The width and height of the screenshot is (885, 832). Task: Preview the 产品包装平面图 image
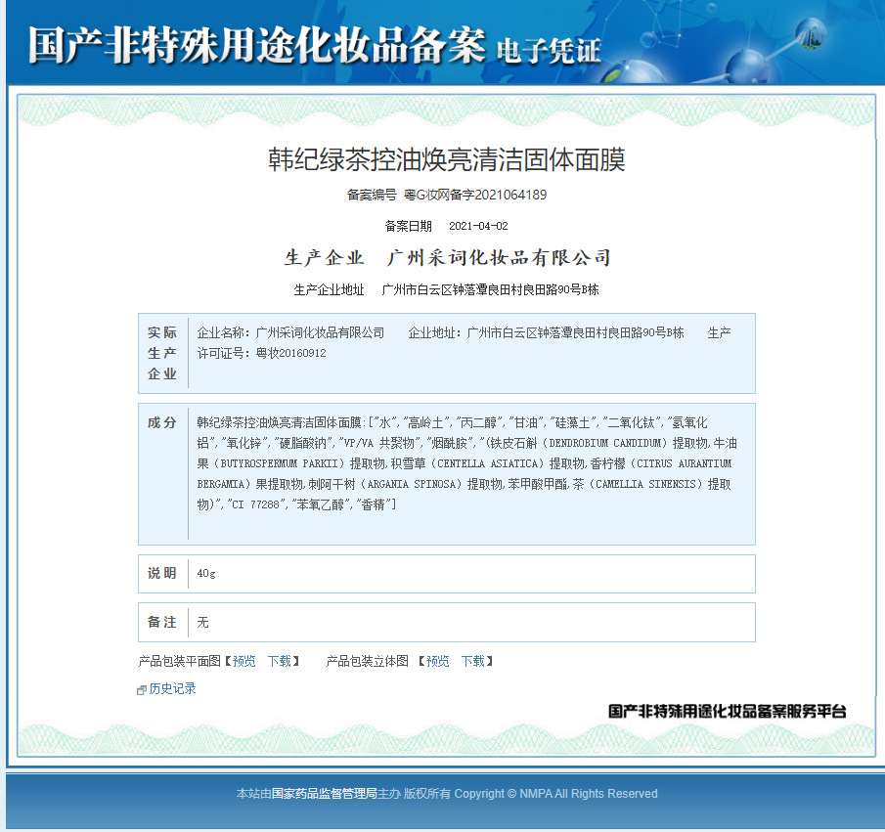[243, 661]
